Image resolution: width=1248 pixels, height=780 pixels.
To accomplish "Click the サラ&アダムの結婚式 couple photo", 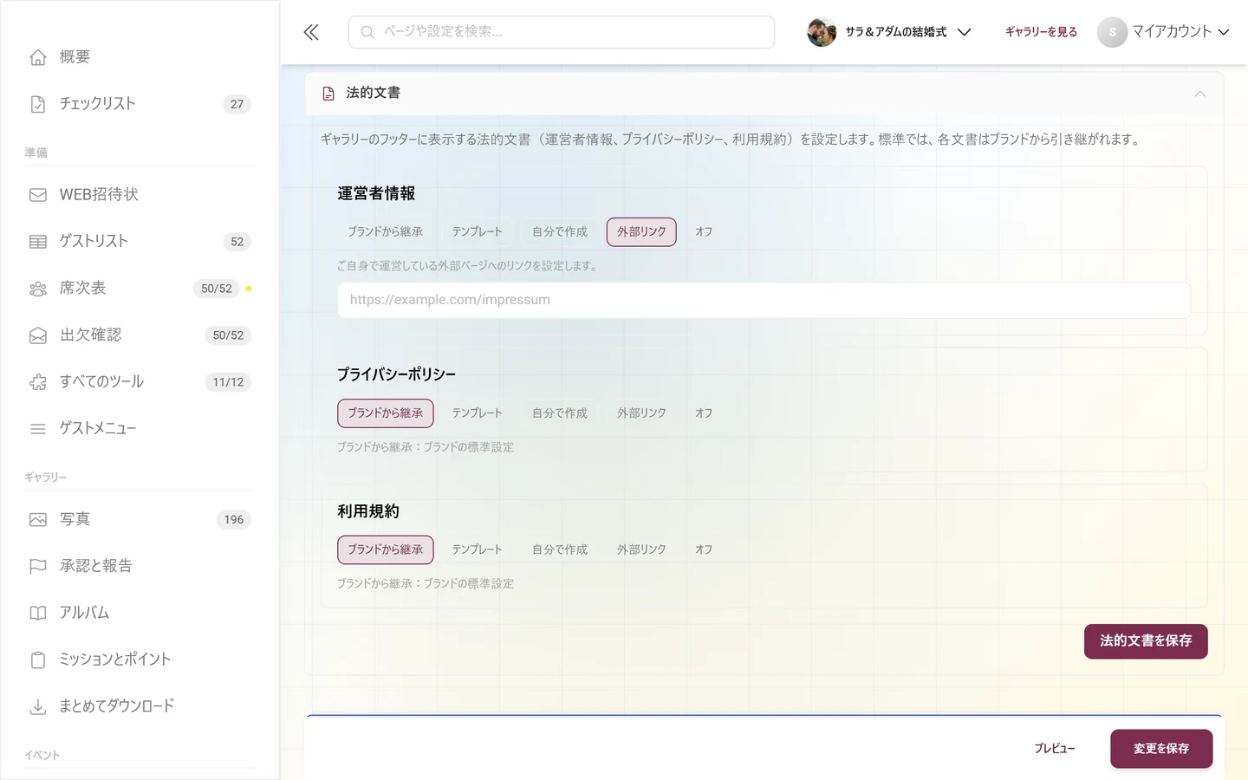I will pyautogui.click(x=822, y=32).
